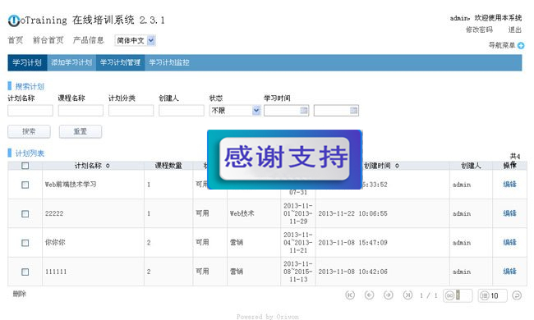Switch to 添加学习计划 tab
Viewport: 534px width, 320px height.
tap(71, 62)
